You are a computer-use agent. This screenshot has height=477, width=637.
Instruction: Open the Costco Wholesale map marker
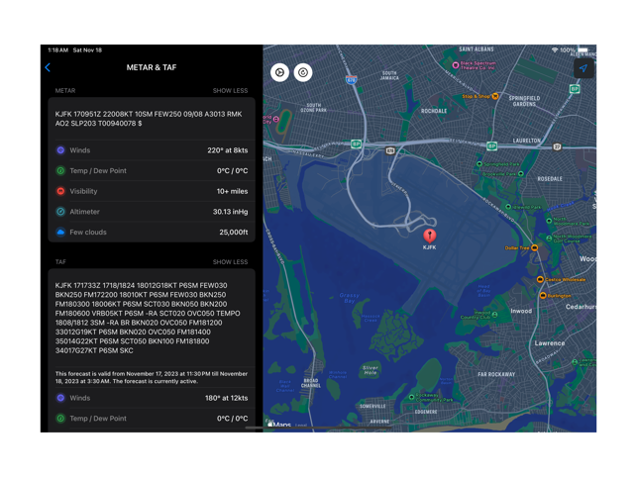pos(540,279)
